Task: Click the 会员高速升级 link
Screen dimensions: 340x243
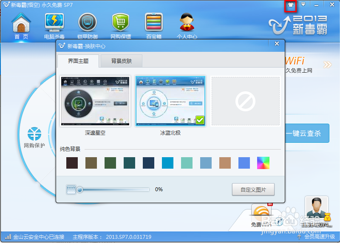Action: pyautogui.click(x=320, y=237)
